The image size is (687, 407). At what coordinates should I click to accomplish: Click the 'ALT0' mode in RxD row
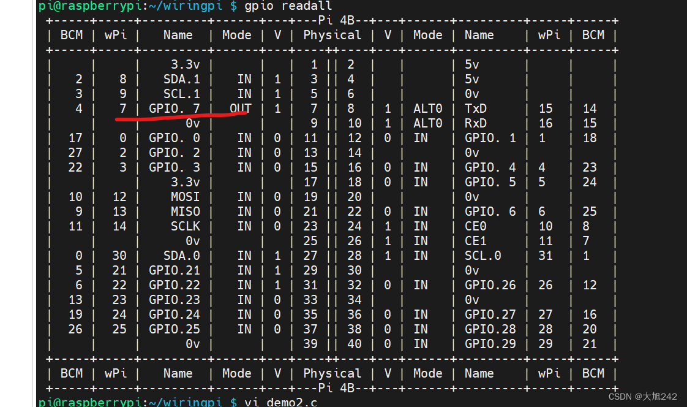coord(427,124)
